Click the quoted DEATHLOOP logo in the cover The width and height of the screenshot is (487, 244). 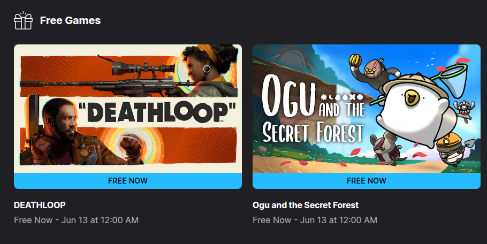[x=157, y=112]
